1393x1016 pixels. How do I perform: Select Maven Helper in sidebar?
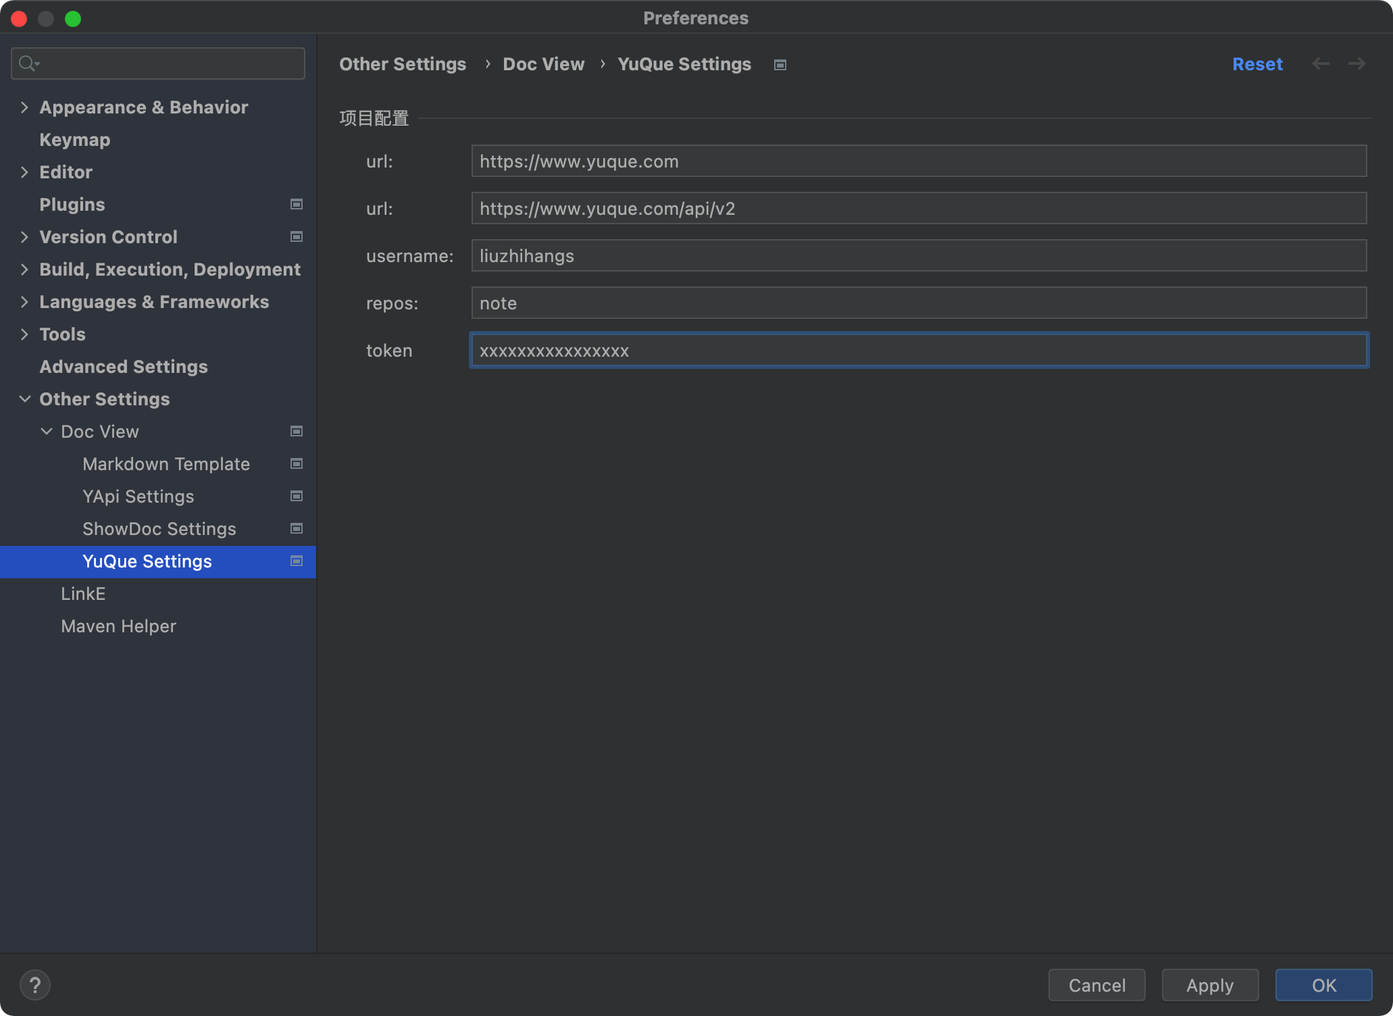coord(118,626)
